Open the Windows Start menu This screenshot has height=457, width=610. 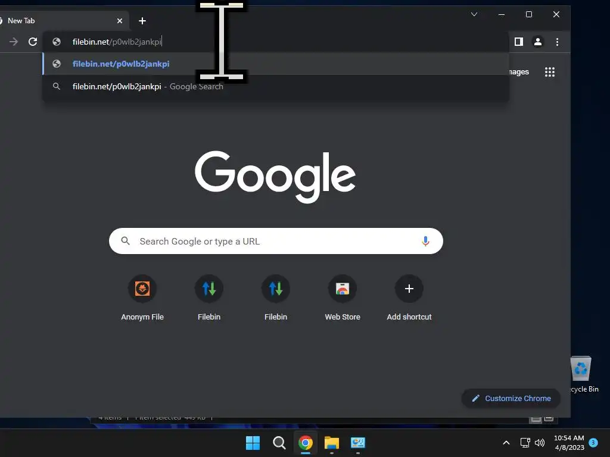point(253,443)
